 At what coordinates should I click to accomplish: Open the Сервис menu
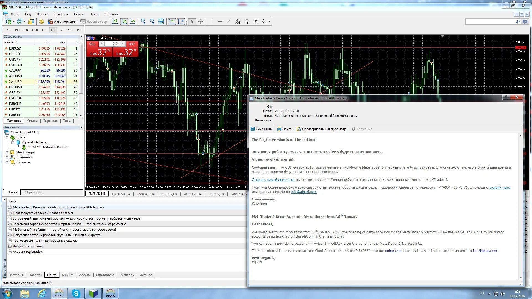(x=80, y=14)
